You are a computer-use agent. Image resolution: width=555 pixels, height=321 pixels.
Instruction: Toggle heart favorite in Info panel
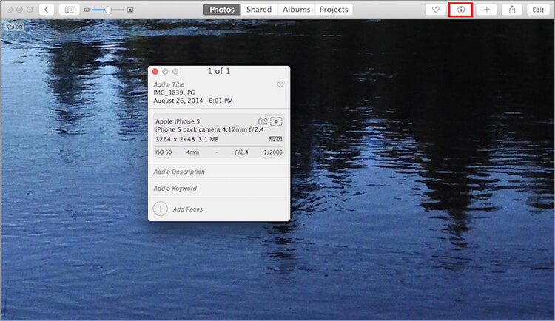(280, 85)
